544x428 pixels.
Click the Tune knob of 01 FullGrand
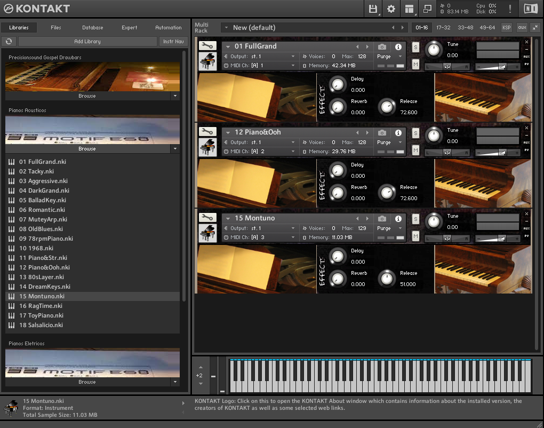click(434, 49)
